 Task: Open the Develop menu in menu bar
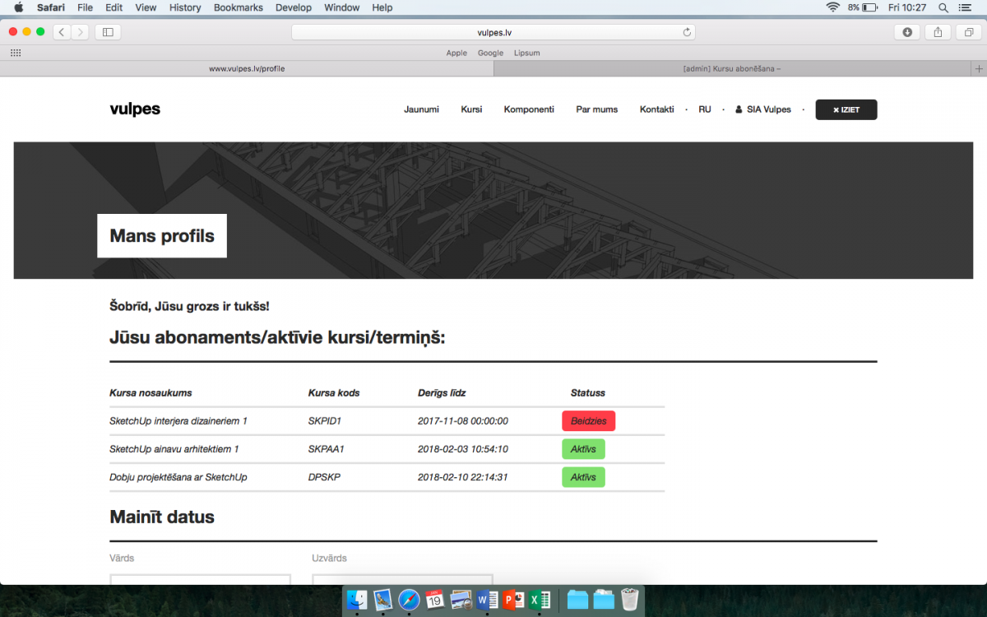(x=294, y=7)
